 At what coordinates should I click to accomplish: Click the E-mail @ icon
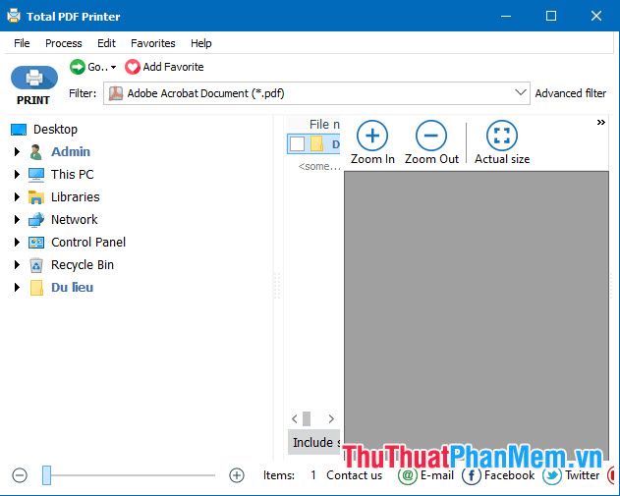pyautogui.click(x=408, y=475)
